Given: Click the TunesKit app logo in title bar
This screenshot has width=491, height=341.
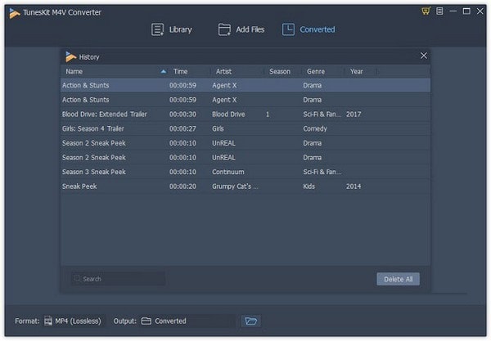Looking at the screenshot, I should tap(15, 13).
